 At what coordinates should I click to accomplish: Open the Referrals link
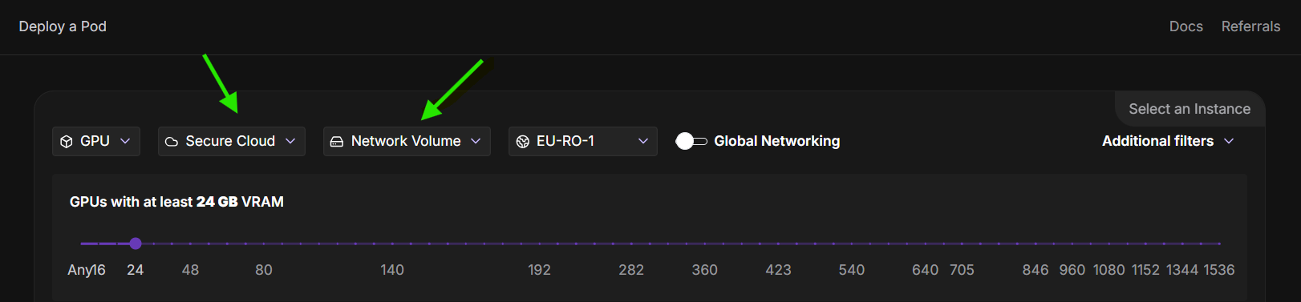tap(1250, 26)
